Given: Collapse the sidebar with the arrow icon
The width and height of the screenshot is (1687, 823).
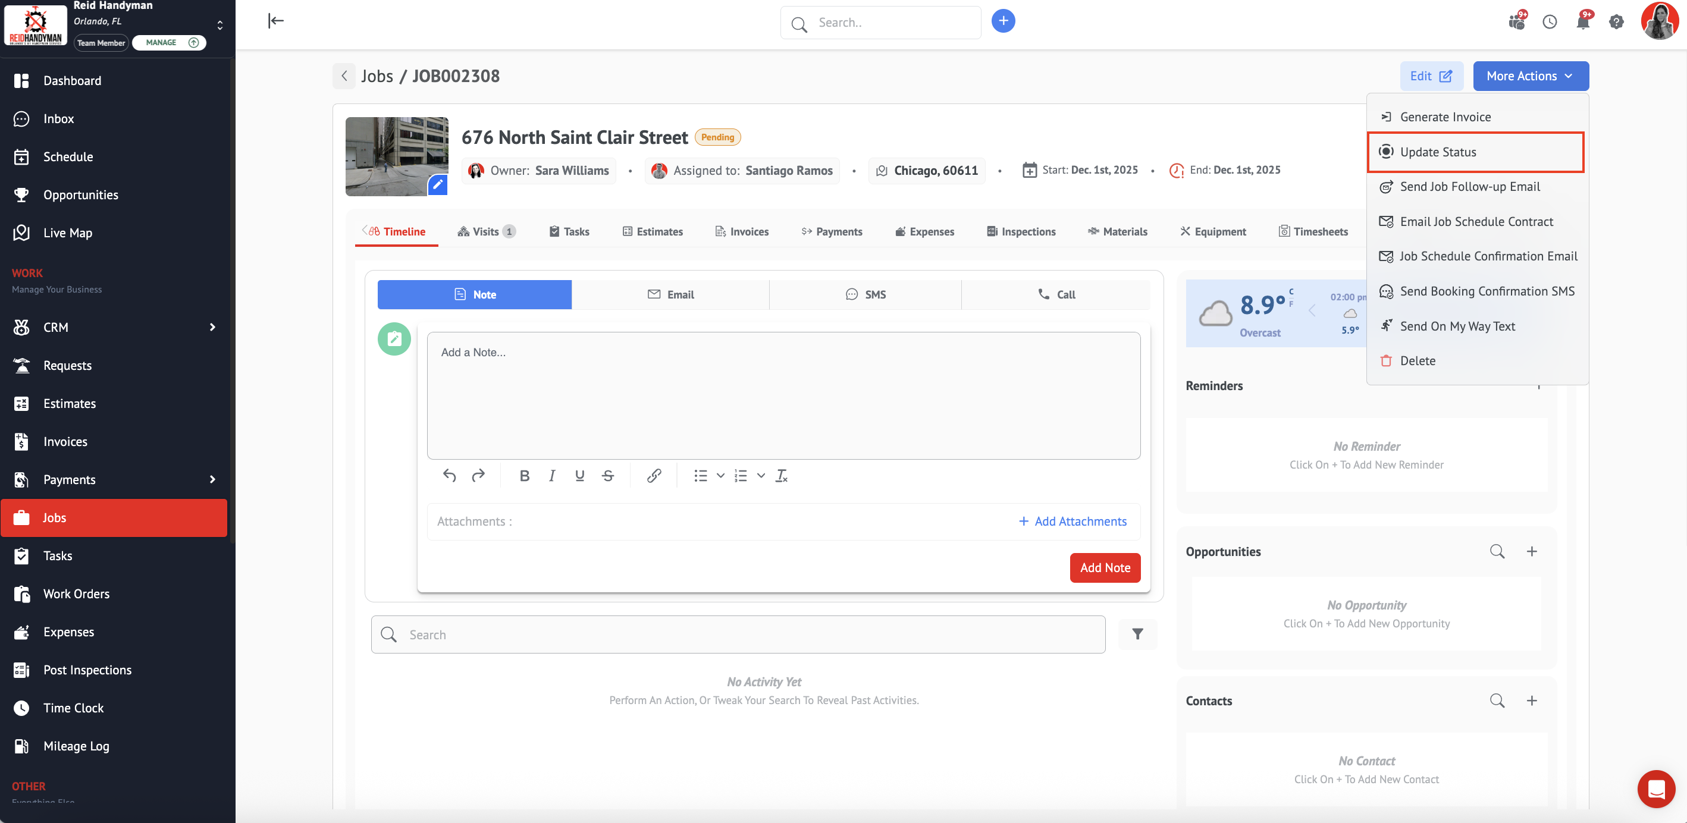Looking at the screenshot, I should pyautogui.click(x=275, y=21).
